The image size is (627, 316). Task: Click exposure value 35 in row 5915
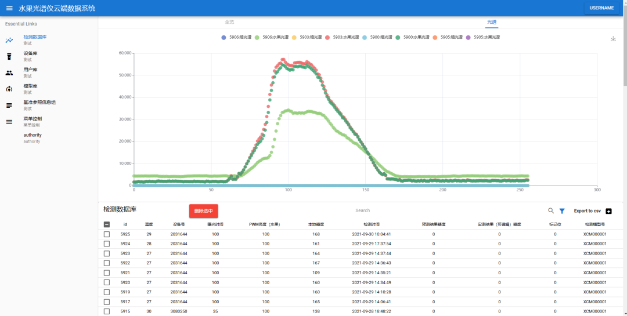[x=215, y=311]
